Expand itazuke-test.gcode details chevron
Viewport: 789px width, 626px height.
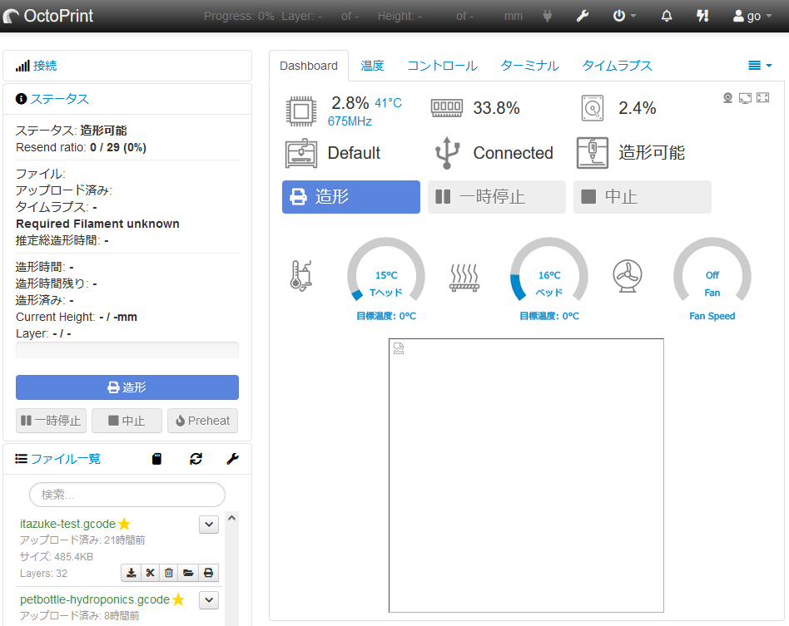tap(209, 525)
